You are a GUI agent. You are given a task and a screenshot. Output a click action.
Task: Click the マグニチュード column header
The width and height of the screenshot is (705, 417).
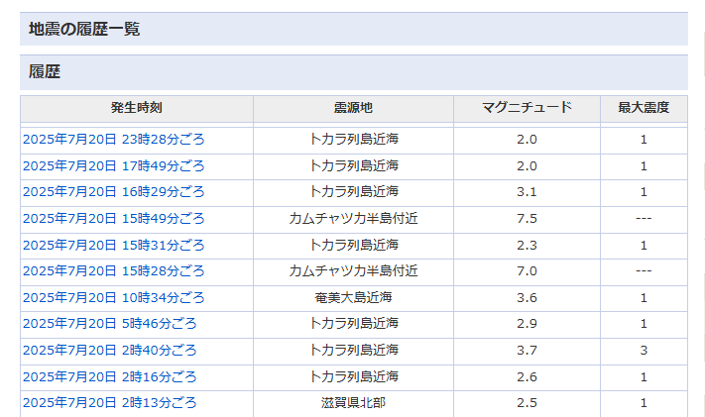(527, 108)
